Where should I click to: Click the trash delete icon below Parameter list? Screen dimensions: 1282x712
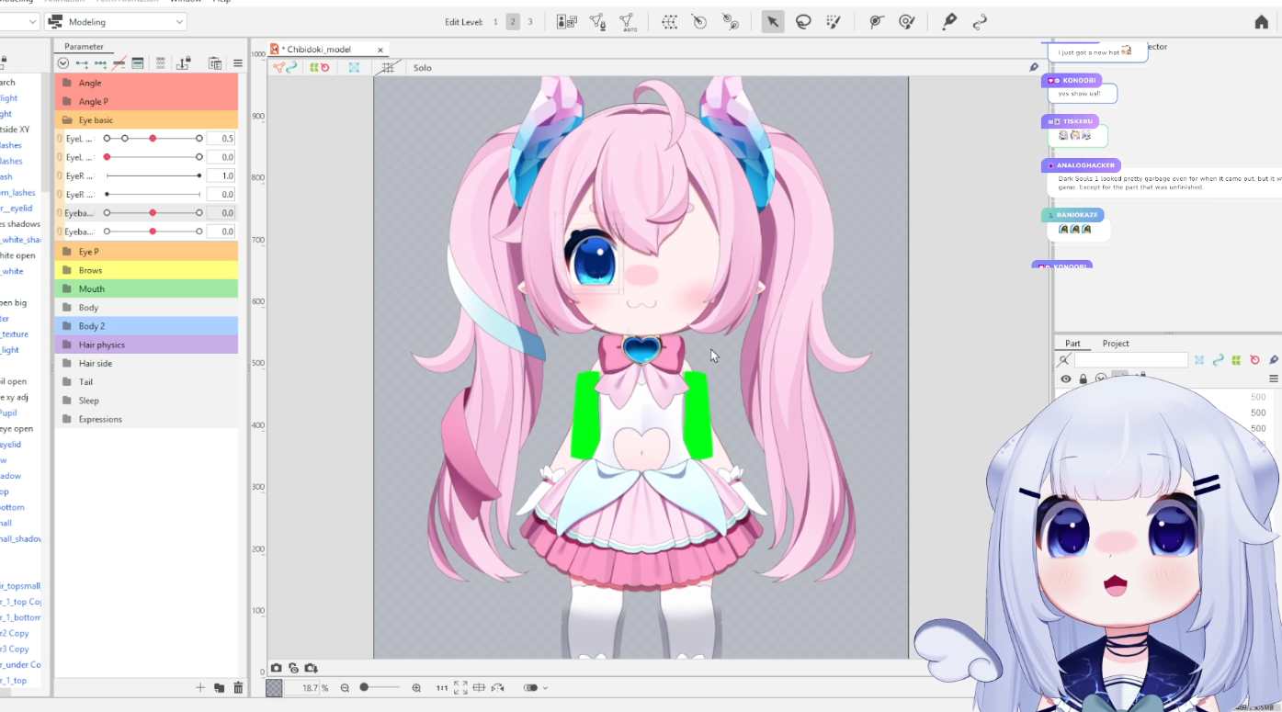pyautogui.click(x=238, y=687)
